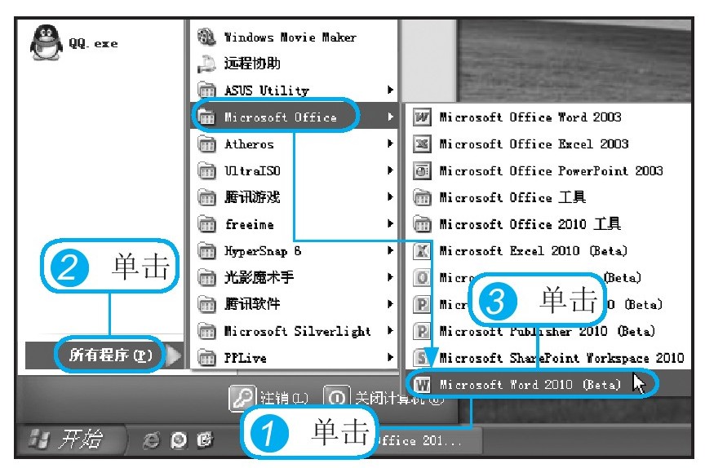Click the HyperSnap 6 folder icon
705x468 pixels.
[x=206, y=250]
